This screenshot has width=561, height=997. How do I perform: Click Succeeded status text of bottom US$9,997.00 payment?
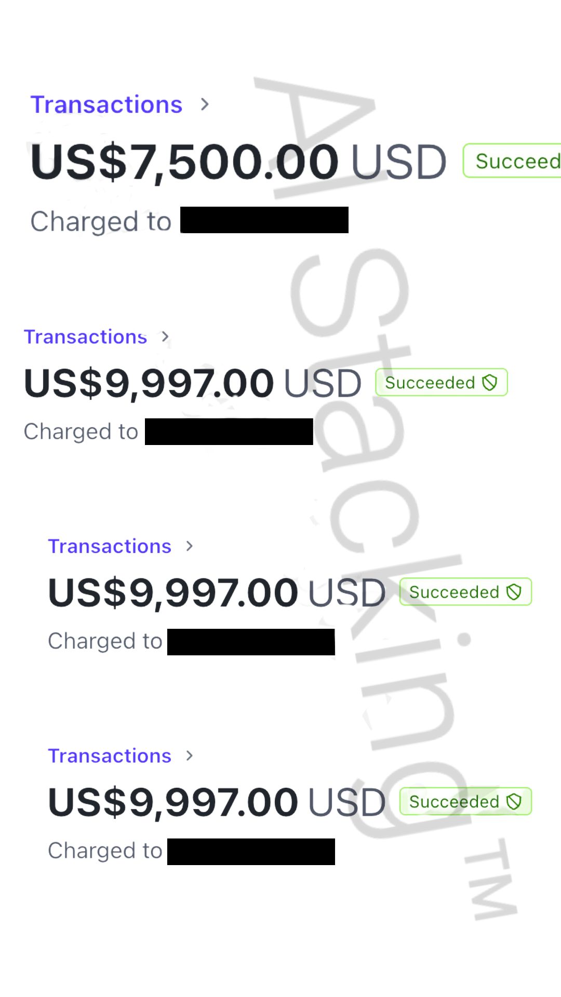453,801
